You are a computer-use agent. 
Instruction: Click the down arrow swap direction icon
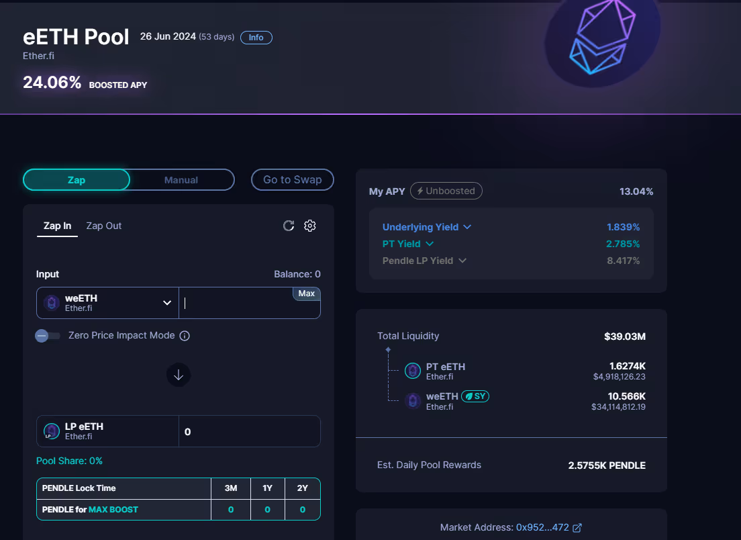tap(179, 375)
